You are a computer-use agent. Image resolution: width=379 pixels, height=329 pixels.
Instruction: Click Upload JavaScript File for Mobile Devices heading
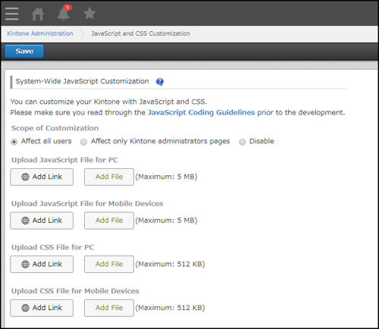[x=87, y=204]
